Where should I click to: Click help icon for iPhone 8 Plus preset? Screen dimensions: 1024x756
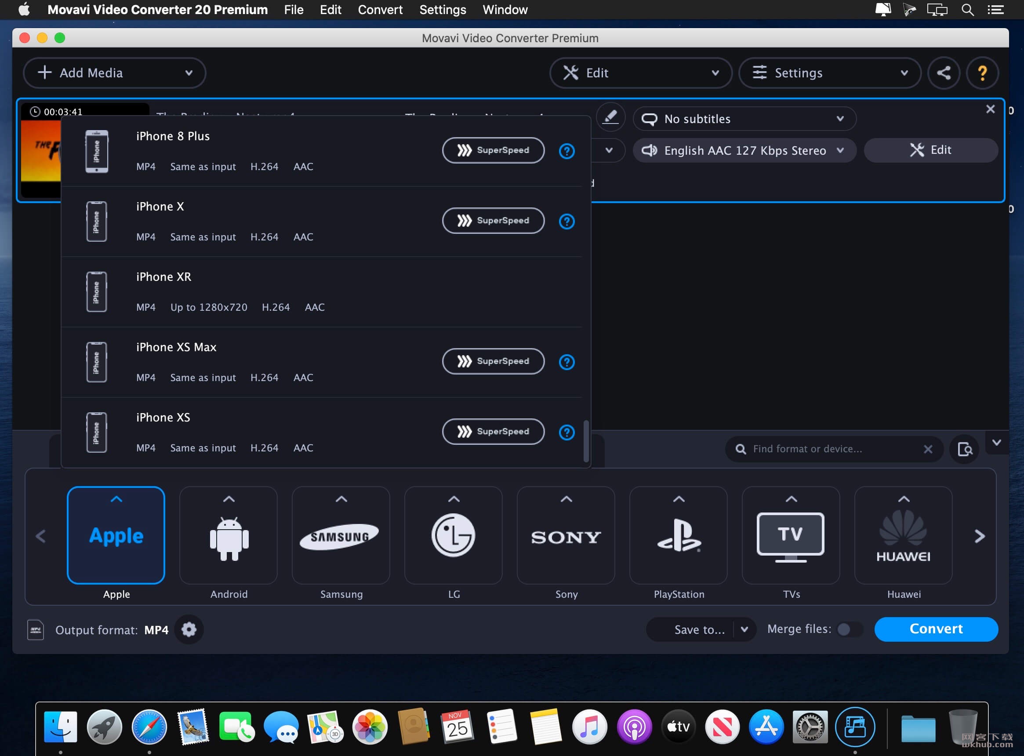[566, 151]
